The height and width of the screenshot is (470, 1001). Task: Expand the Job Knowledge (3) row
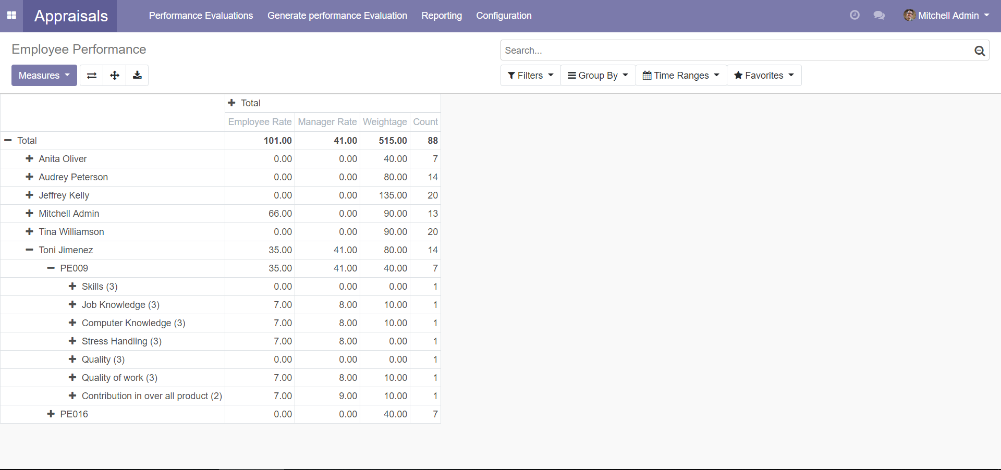(72, 305)
